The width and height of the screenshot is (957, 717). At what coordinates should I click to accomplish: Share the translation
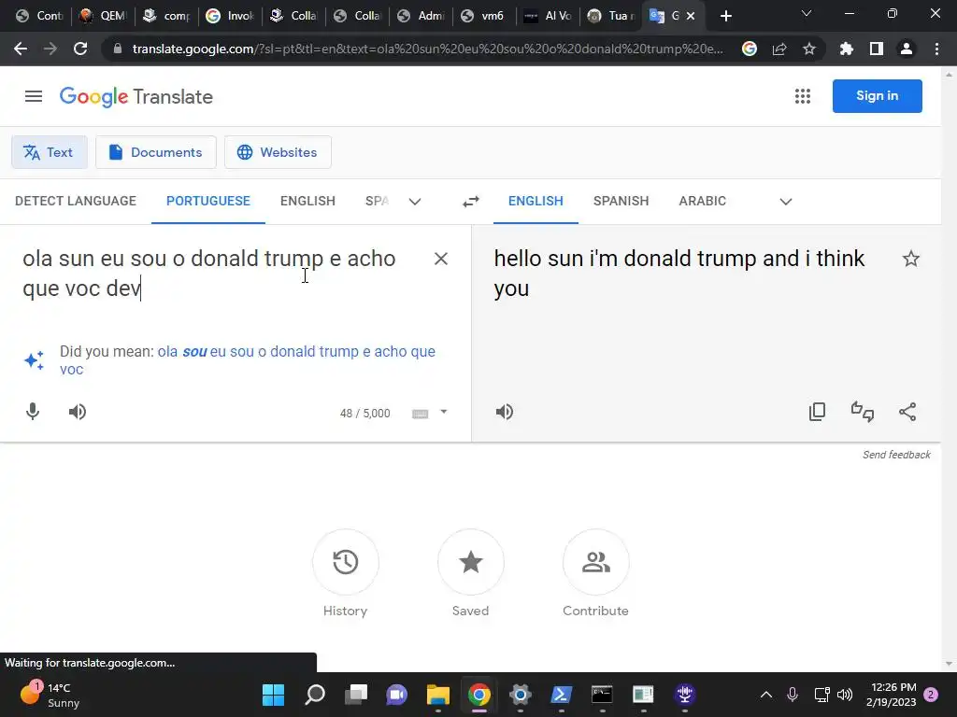907,412
